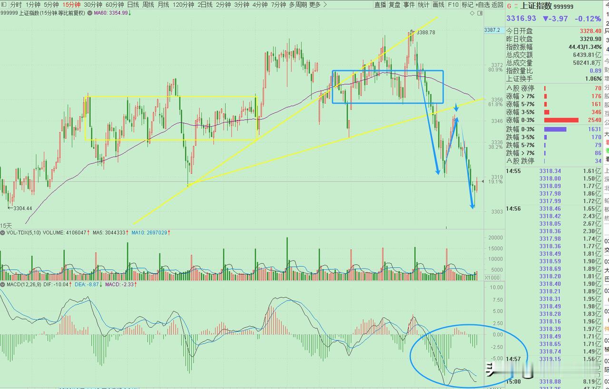Click the 15天 range label
This screenshot has height=389, width=609.
coord(6,225)
